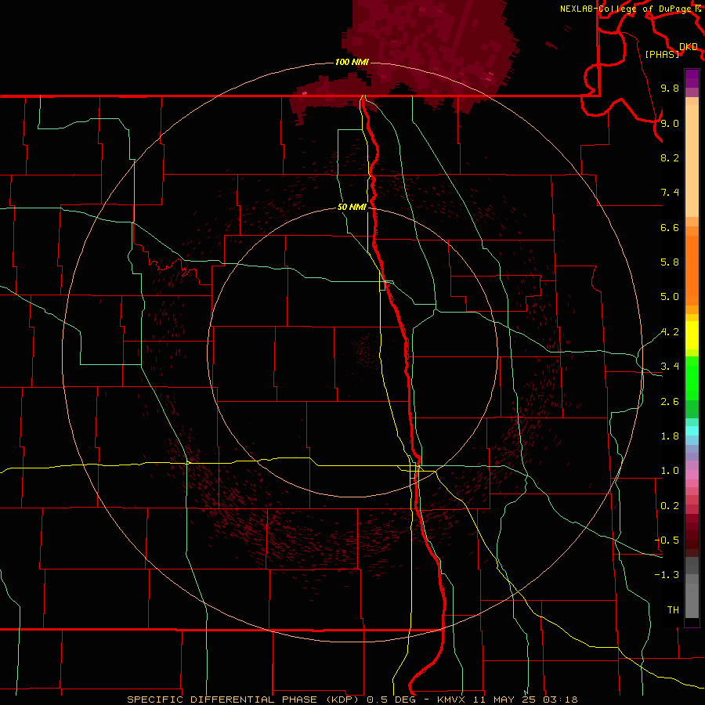Click the 8.2 value on the color scale
This screenshot has width=705, height=705.
(x=670, y=157)
